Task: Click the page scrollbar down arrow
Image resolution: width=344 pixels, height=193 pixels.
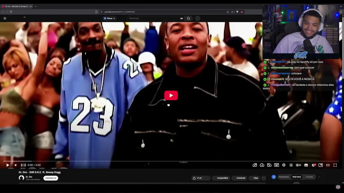Action: coord(342,183)
